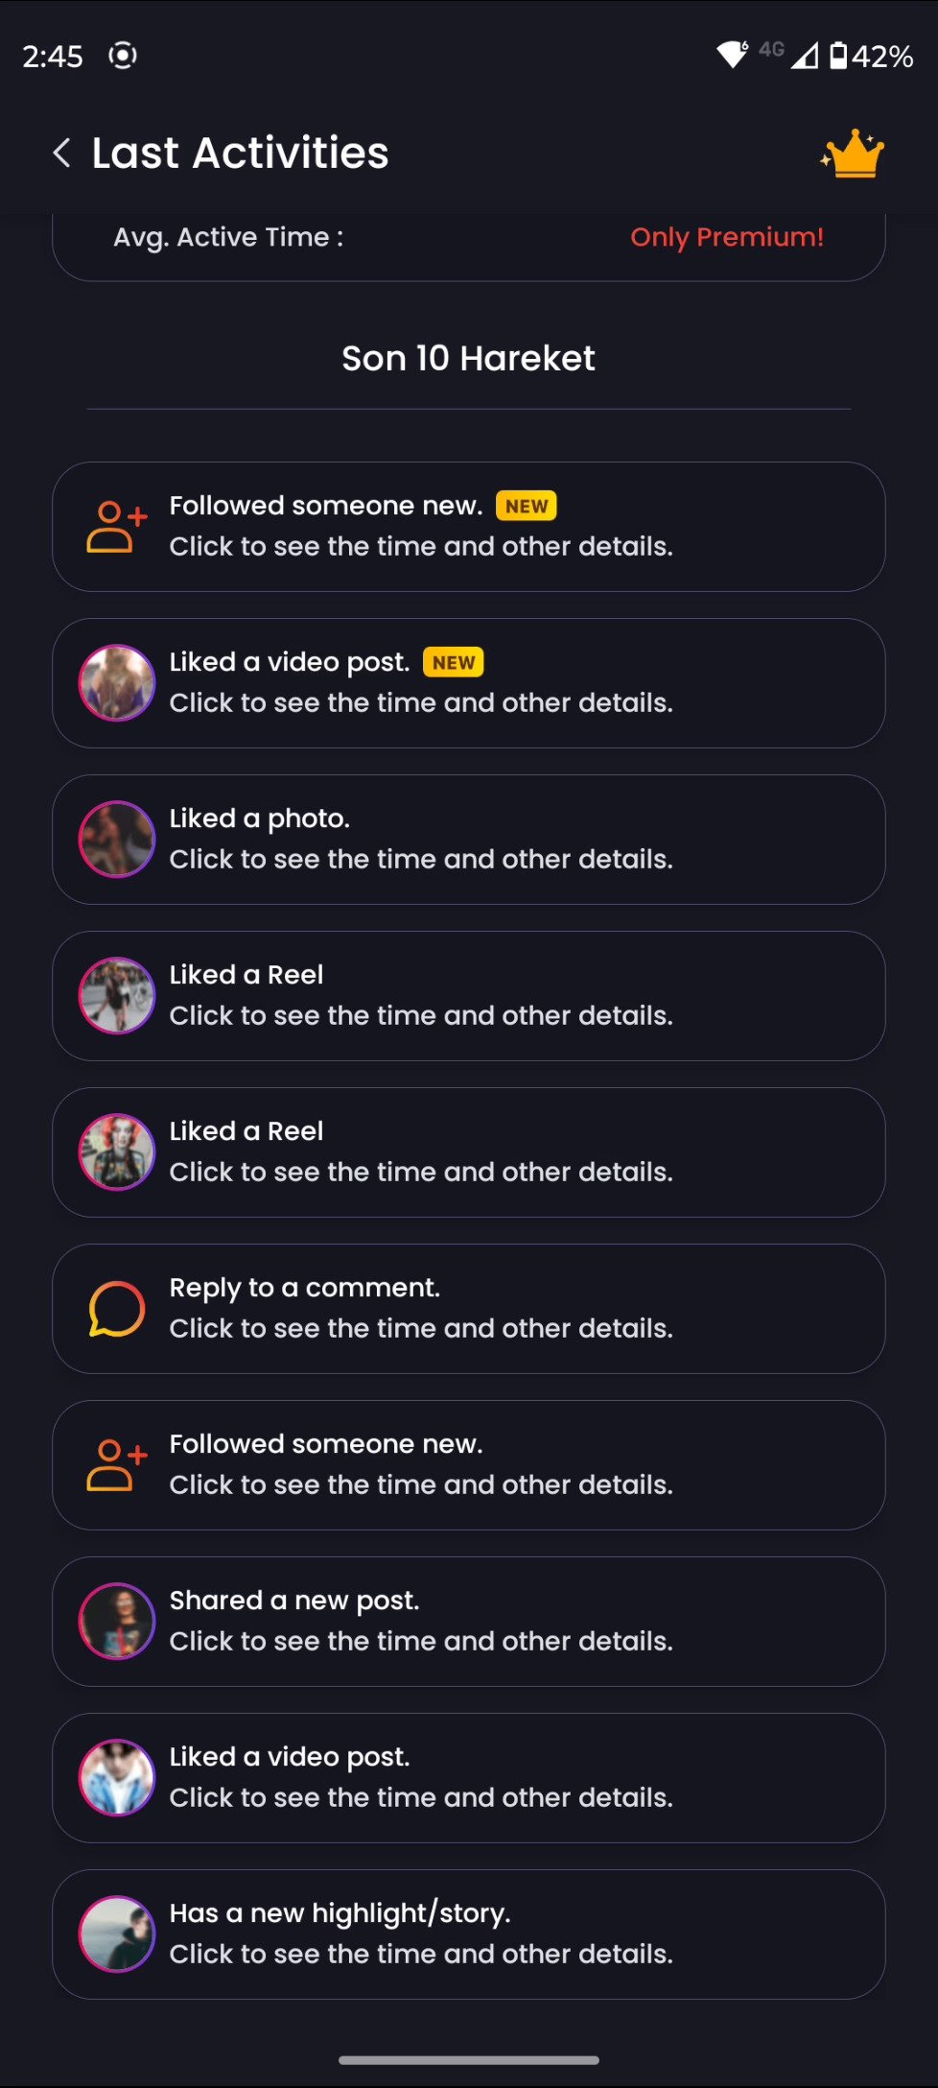The width and height of the screenshot is (938, 2088).
Task: Click the Only Premium! link
Action: pyautogui.click(x=727, y=237)
